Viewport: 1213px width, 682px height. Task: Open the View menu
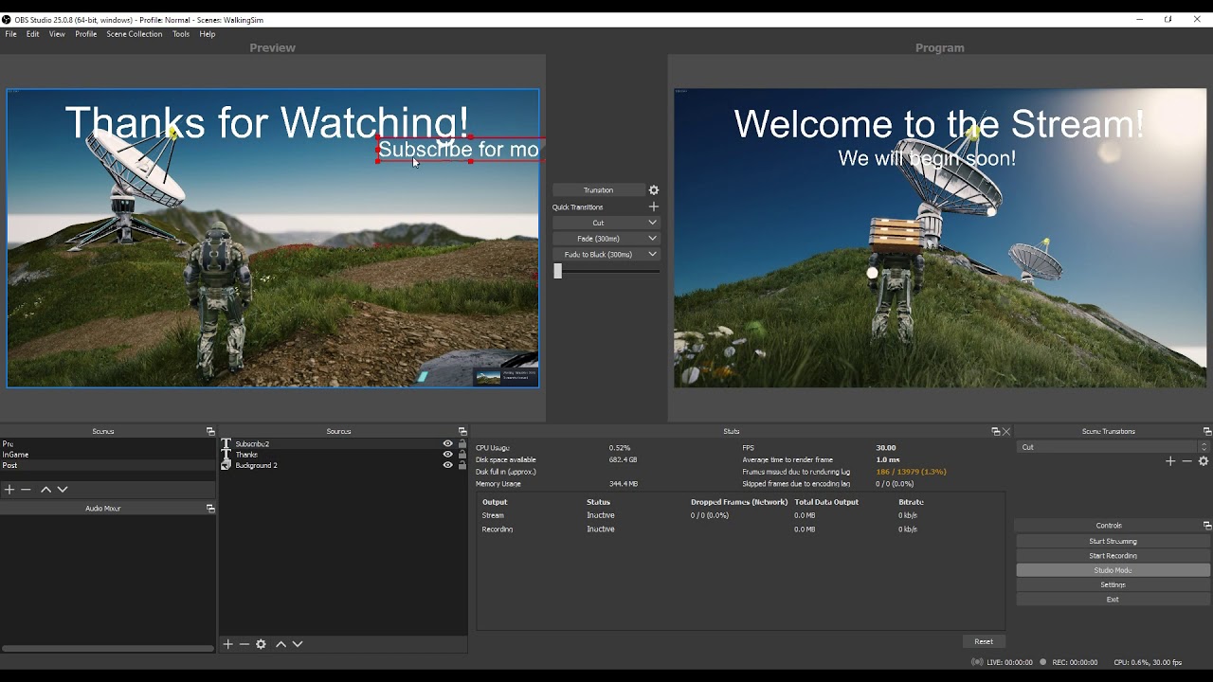coord(57,34)
